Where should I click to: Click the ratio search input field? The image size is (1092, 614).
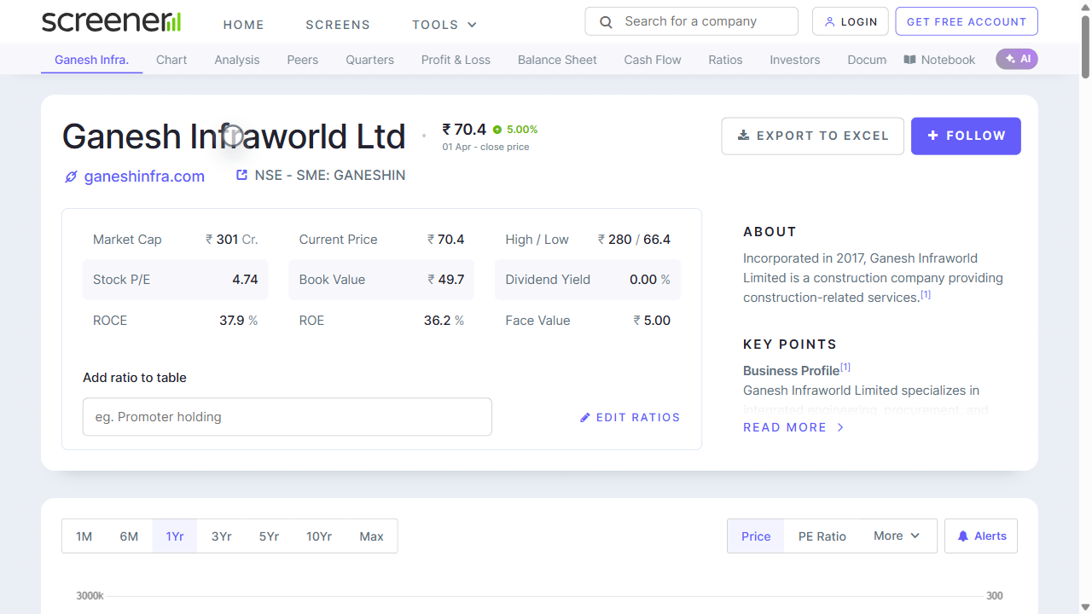[x=287, y=416]
